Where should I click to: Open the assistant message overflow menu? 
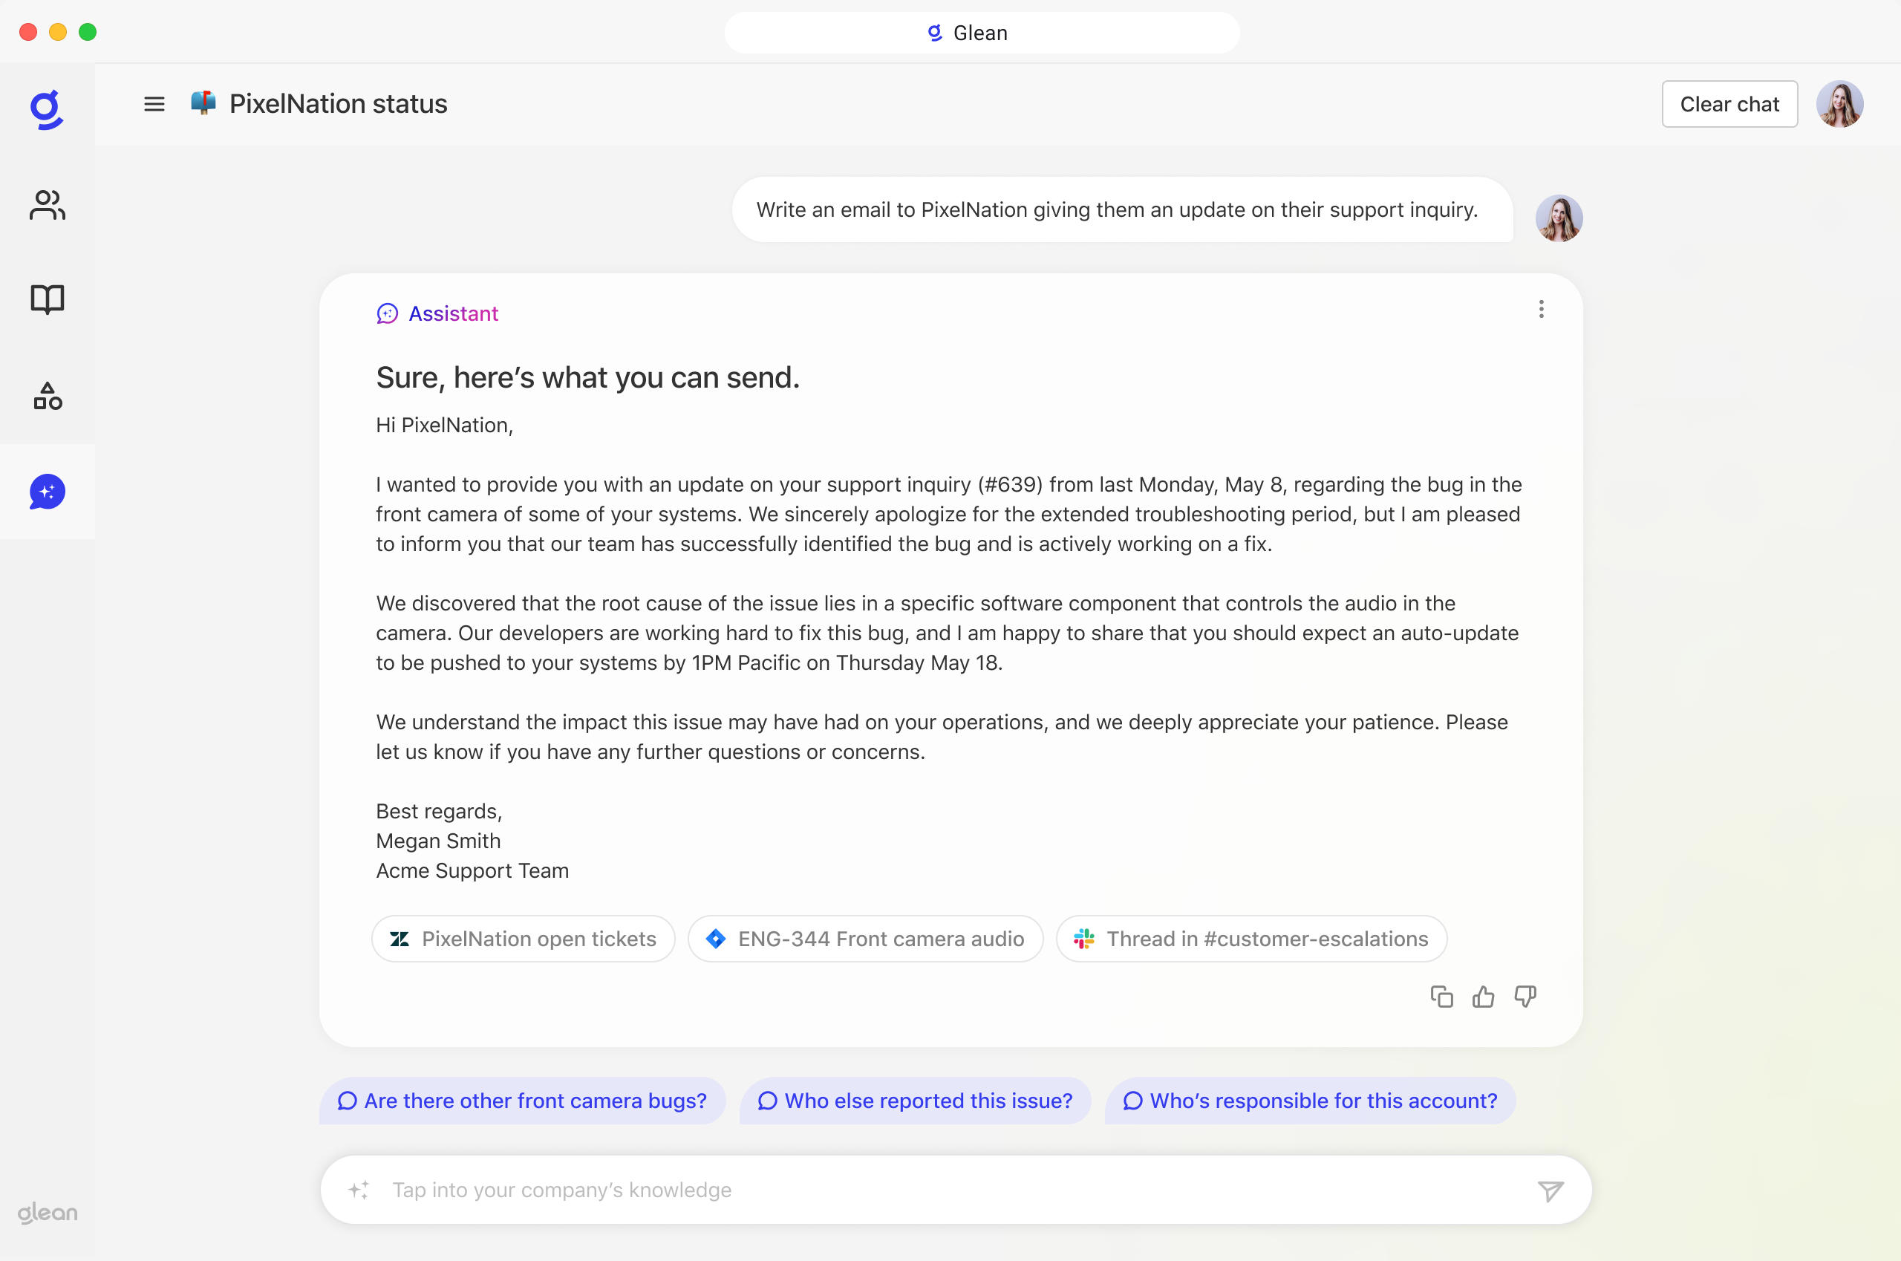pos(1541,309)
